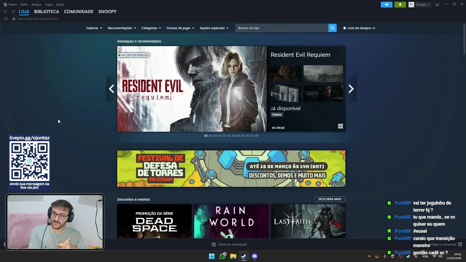This screenshot has width=466, height=262.
Task: Open the green notifications bell
Action: pos(400,4)
